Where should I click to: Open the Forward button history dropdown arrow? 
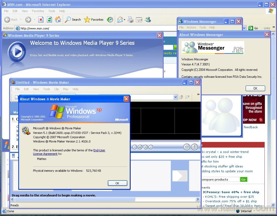(x=34, y=20)
